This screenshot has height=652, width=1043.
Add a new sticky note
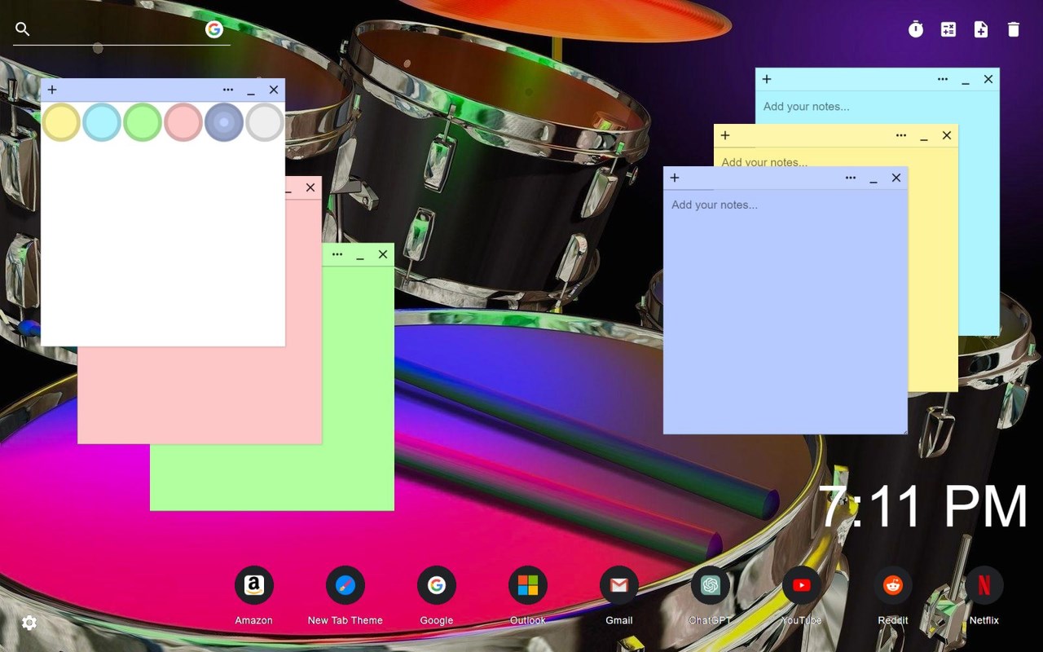pyautogui.click(x=981, y=29)
